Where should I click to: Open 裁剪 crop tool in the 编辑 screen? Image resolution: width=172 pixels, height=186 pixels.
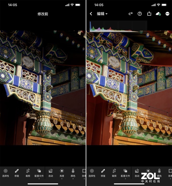coord(114,173)
